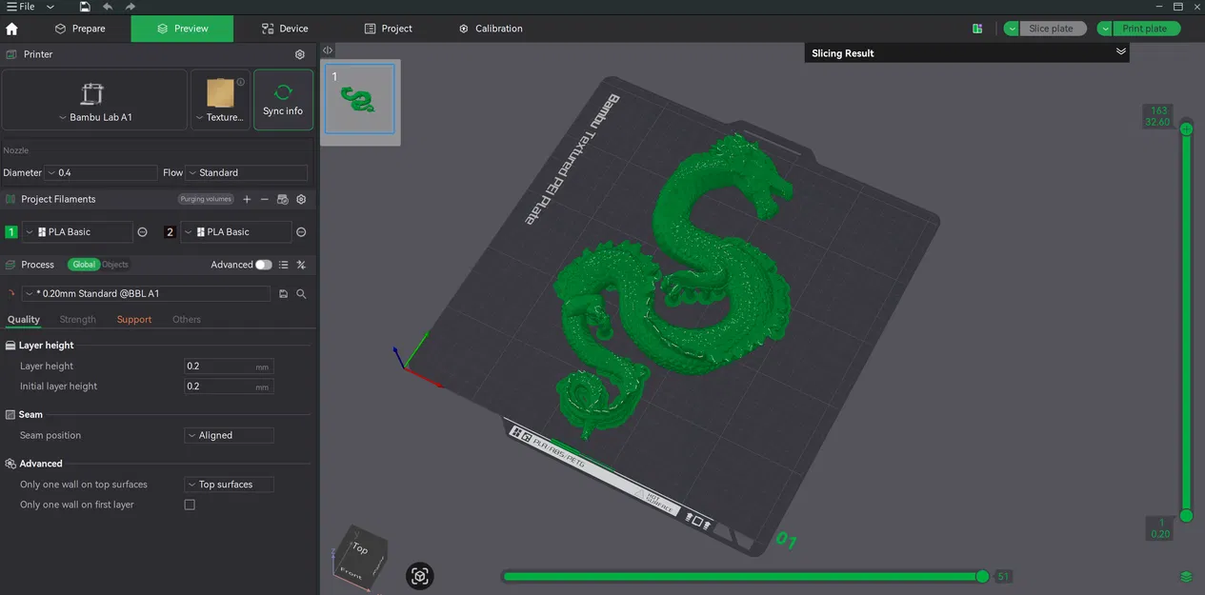Open the Slice plate options arrow
This screenshot has height=595, width=1205.
pos(1012,29)
